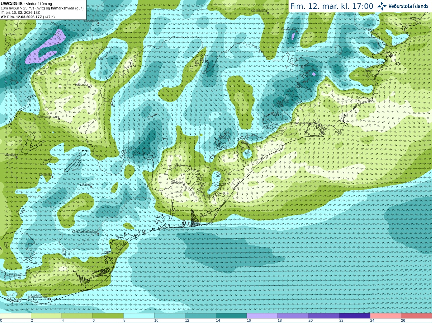432x323 pixels.
Task: Pick the 20–22 m/s purple swatch
Action: [324, 316]
